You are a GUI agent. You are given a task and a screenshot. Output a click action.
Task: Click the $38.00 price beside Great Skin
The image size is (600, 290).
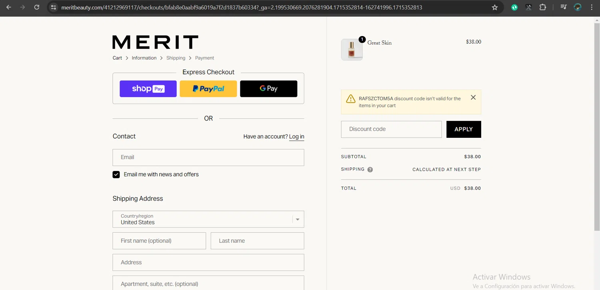(x=474, y=42)
